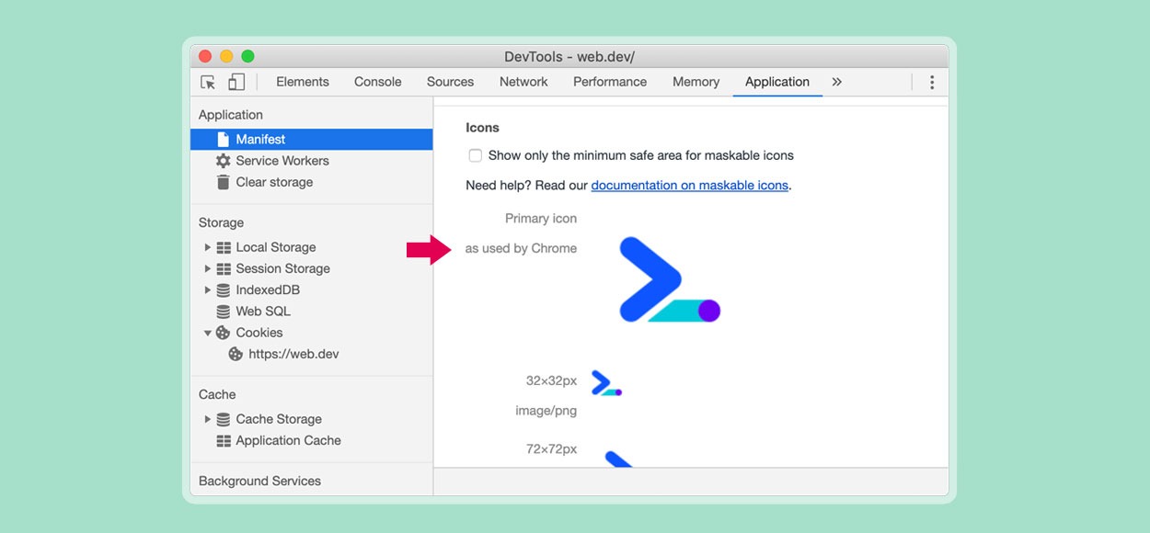Image resolution: width=1150 pixels, height=533 pixels.
Task: Close the DevTools window with red button
Action: [205, 56]
